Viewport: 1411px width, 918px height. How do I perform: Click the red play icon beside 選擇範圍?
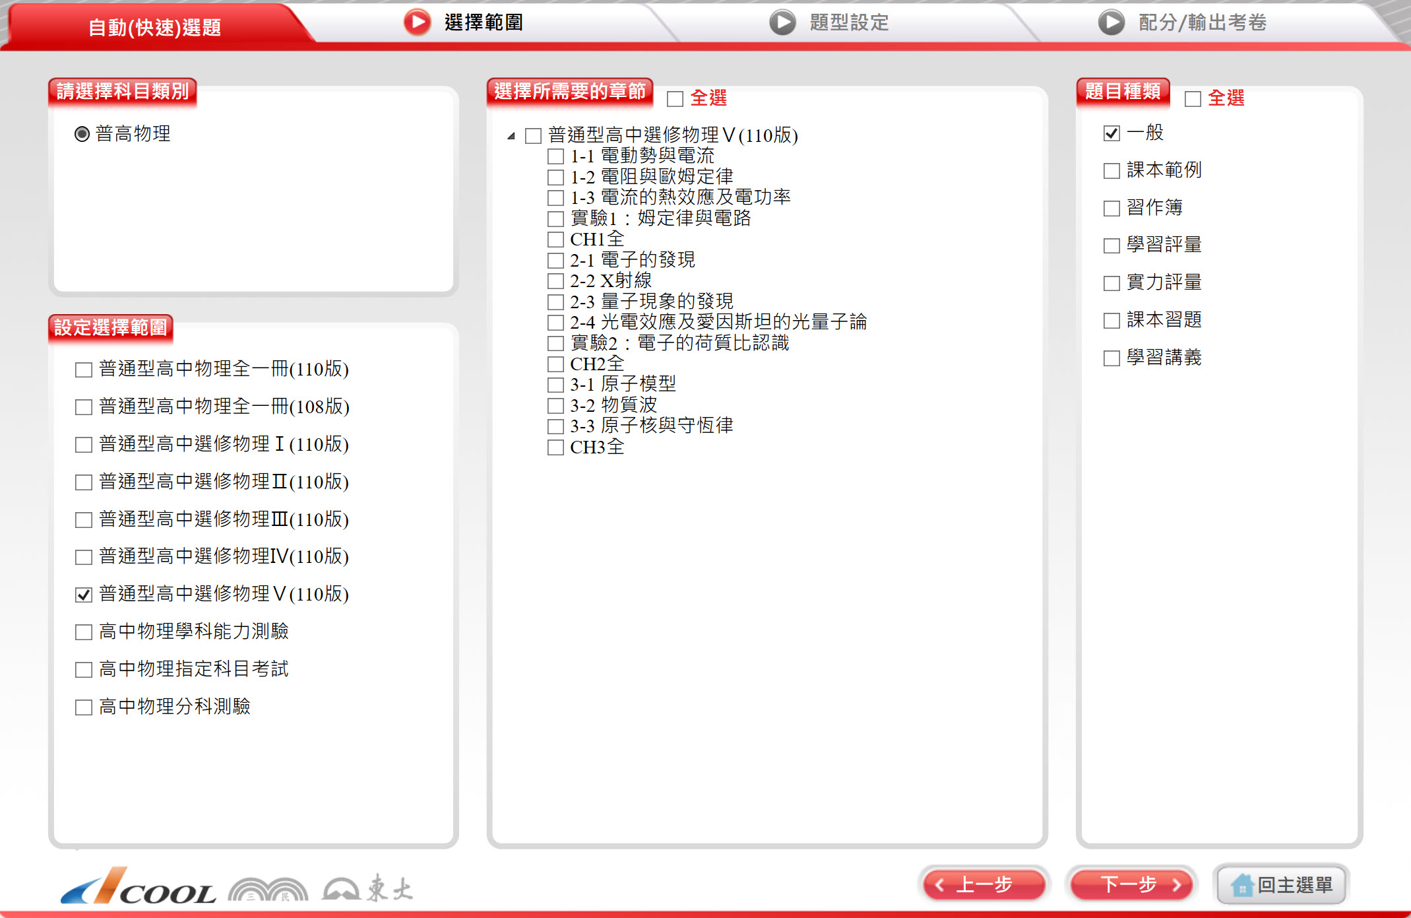click(x=417, y=22)
